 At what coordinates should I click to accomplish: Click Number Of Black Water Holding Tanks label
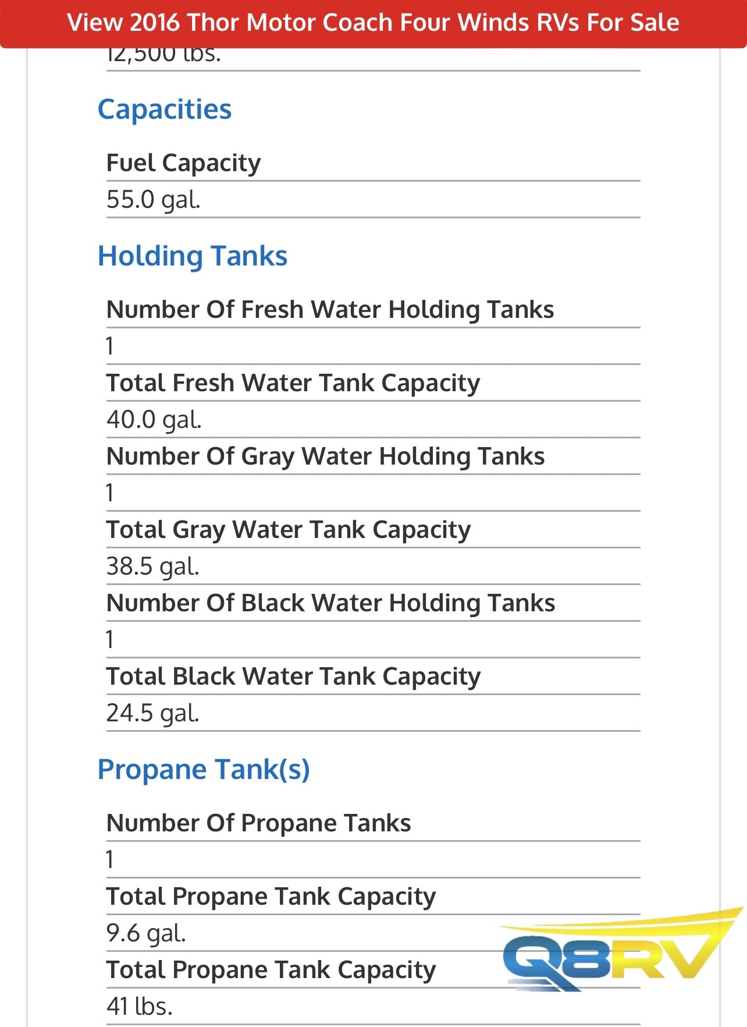331,603
